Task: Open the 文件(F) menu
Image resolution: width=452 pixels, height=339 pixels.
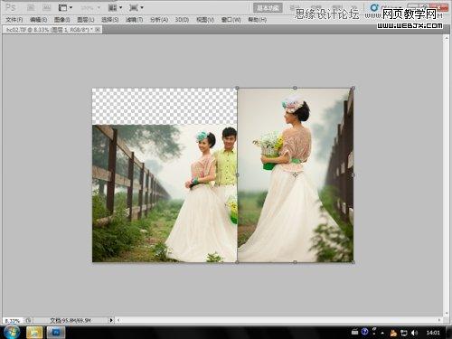Action: point(14,20)
